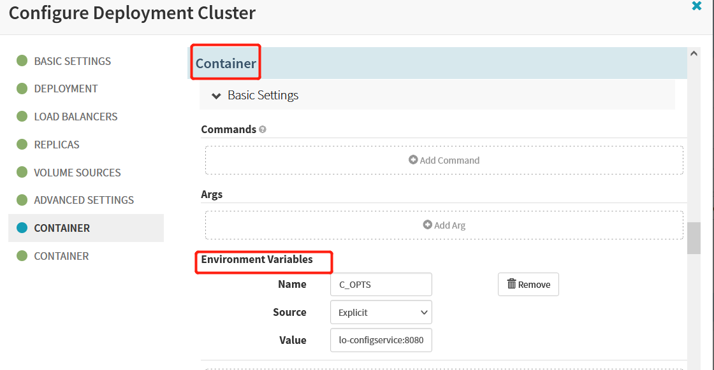Click the scroll up arrow in panel
This screenshot has height=370, width=714.
694,53
